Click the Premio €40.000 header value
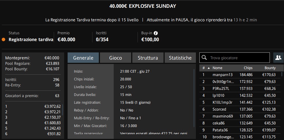284x140 pixels. point(66,39)
